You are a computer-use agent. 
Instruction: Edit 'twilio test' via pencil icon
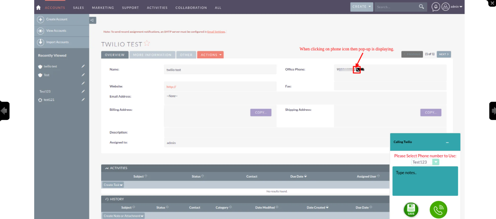[83, 66]
